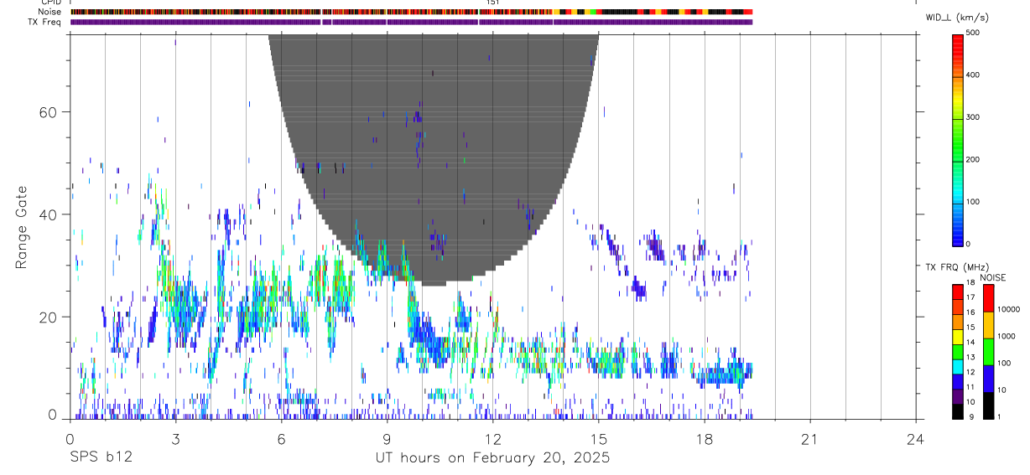Click the '151' CPID value at top
Image resolution: width=1030 pixels, height=475 pixels.
pyautogui.click(x=493, y=3)
